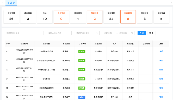Click the project name 高架桥施工项目
The width and height of the screenshot is (173, 100).
(x=46, y=97)
